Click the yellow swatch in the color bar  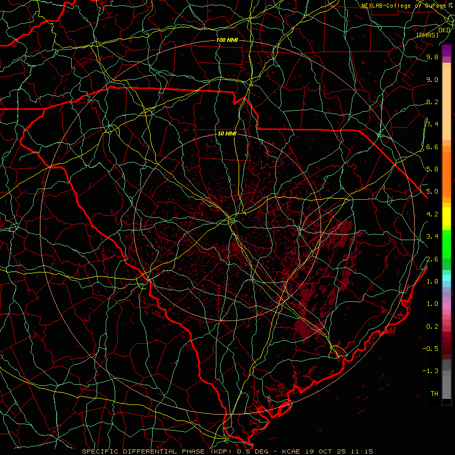446,216
